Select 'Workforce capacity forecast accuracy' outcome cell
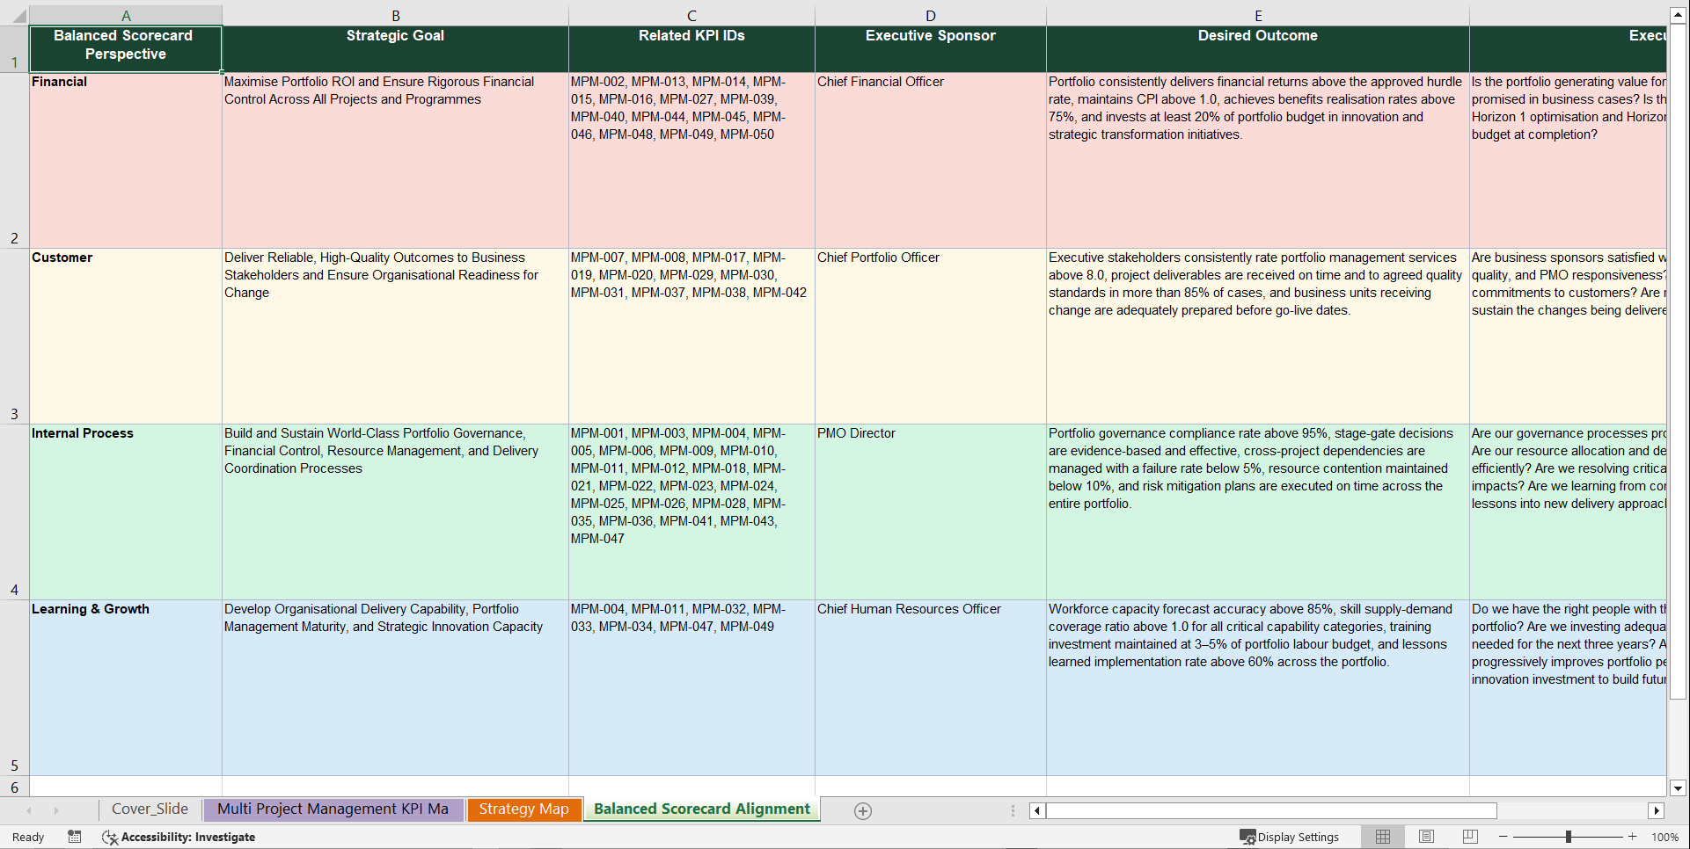The width and height of the screenshot is (1690, 849). (x=1258, y=687)
